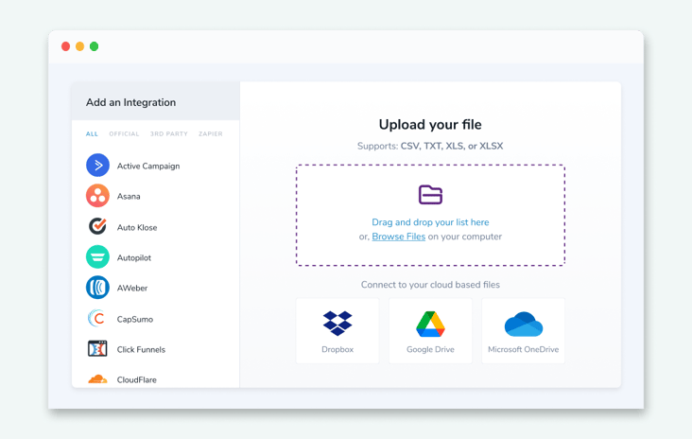Click the purple folder upload icon
This screenshot has width=692, height=439.
click(x=430, y=195)
